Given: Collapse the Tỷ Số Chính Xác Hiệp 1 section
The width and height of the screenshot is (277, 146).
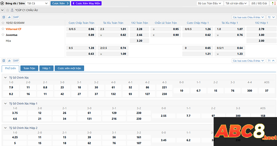Looking at the screenshot, I should (5, 103).
